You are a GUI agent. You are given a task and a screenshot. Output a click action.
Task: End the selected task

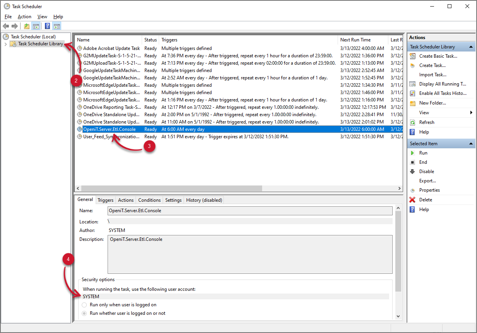click(x=423, y=162)
